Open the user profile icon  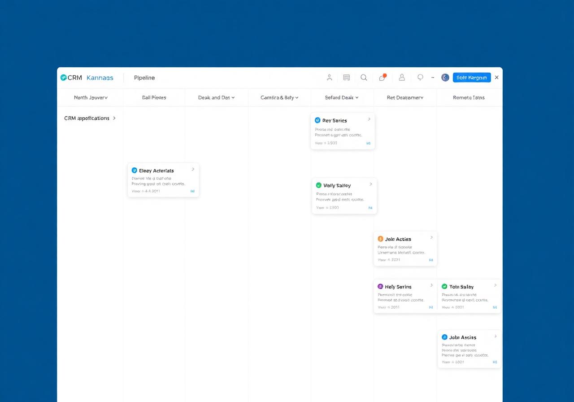tap(402, 77)
